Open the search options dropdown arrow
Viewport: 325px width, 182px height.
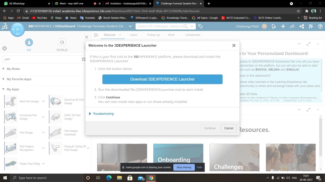[x=192, y=26]
